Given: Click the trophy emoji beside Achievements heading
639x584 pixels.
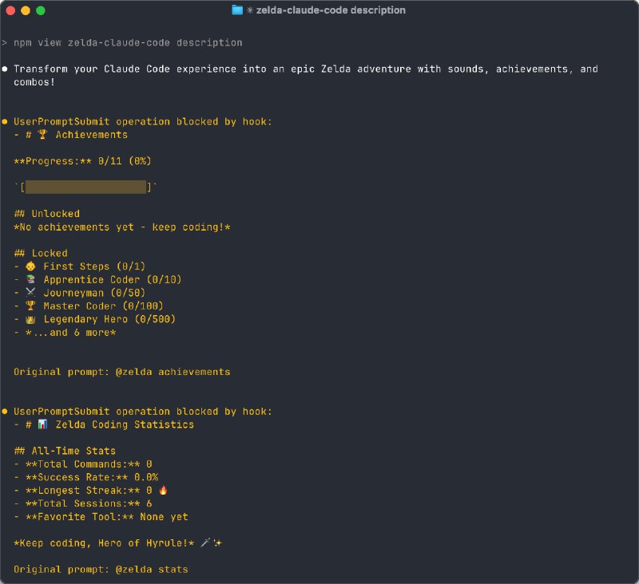Looking at the screenshot, I should click(x=42, y=134).
